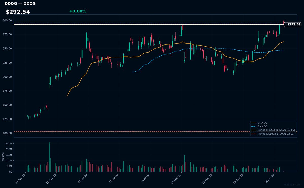Click the 25.0M volume axis label
The image size is (304, 188).
9,144
